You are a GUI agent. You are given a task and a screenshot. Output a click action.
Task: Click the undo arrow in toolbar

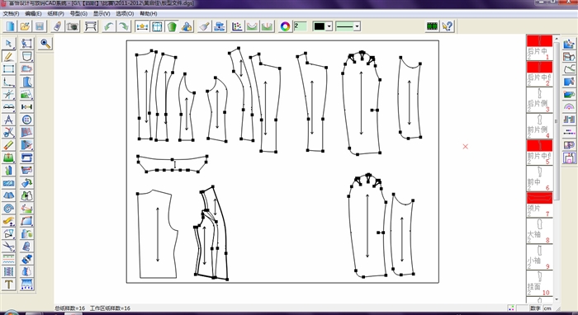(x=109, y=26)
